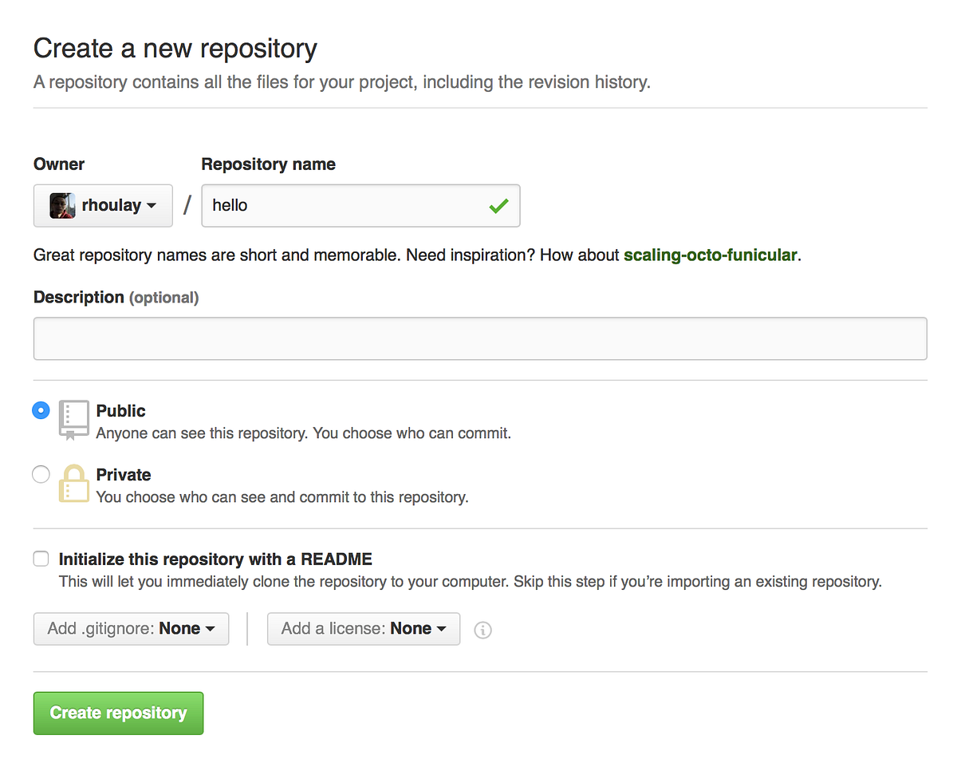This screenshot has height=763, width=957.
Task: Click the Private repository padlock icon
Action: point(73,483)
